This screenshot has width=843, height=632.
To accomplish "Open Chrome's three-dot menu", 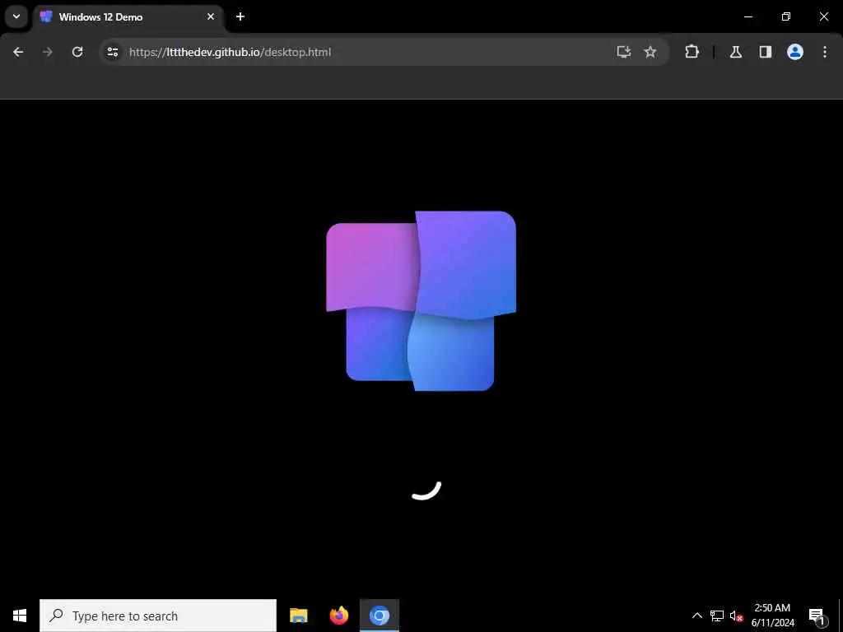I will (x=825, y=52).
